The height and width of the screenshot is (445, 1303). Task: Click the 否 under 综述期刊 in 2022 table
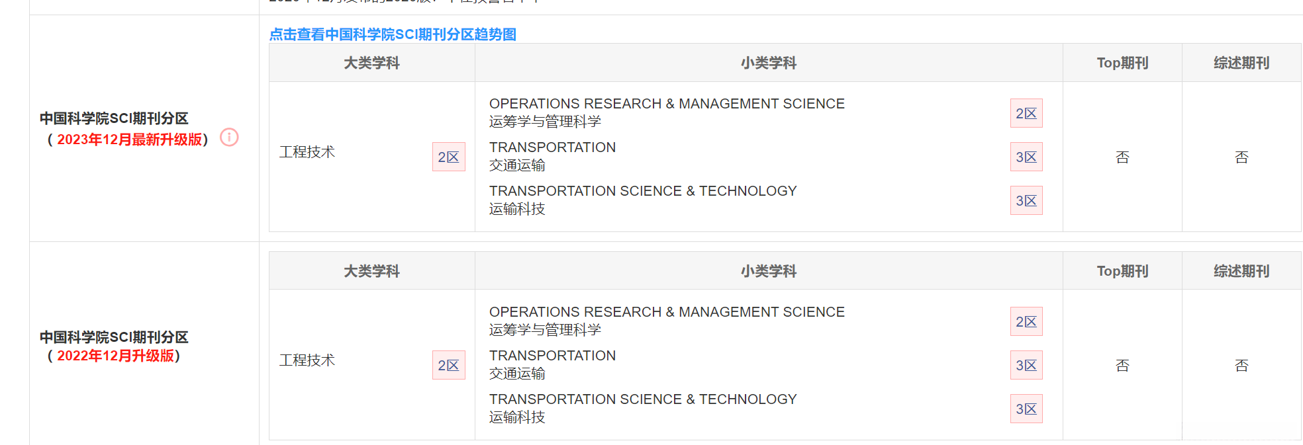pyautogui.click(x=1241, y=366)
